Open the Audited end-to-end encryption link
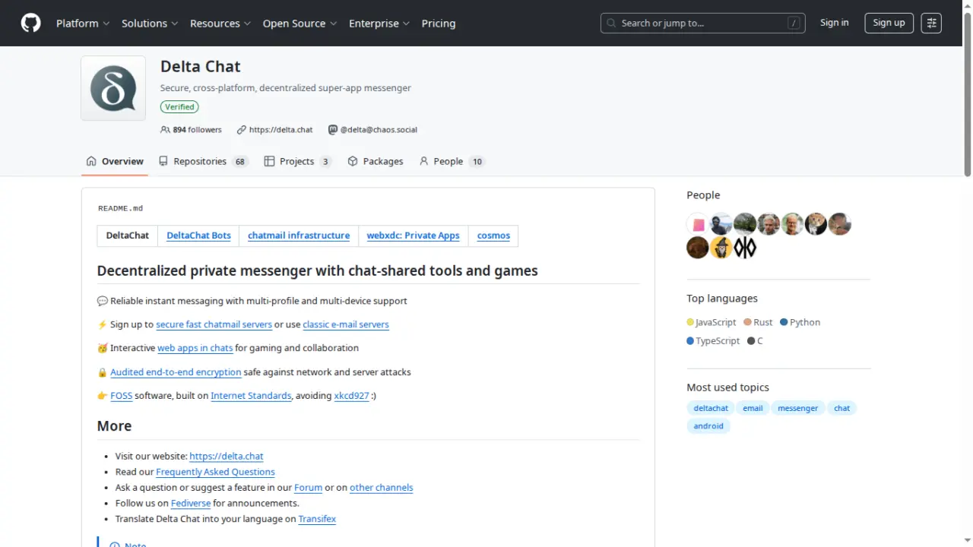This screenshot has height=547, width=973. click(176, 372)
